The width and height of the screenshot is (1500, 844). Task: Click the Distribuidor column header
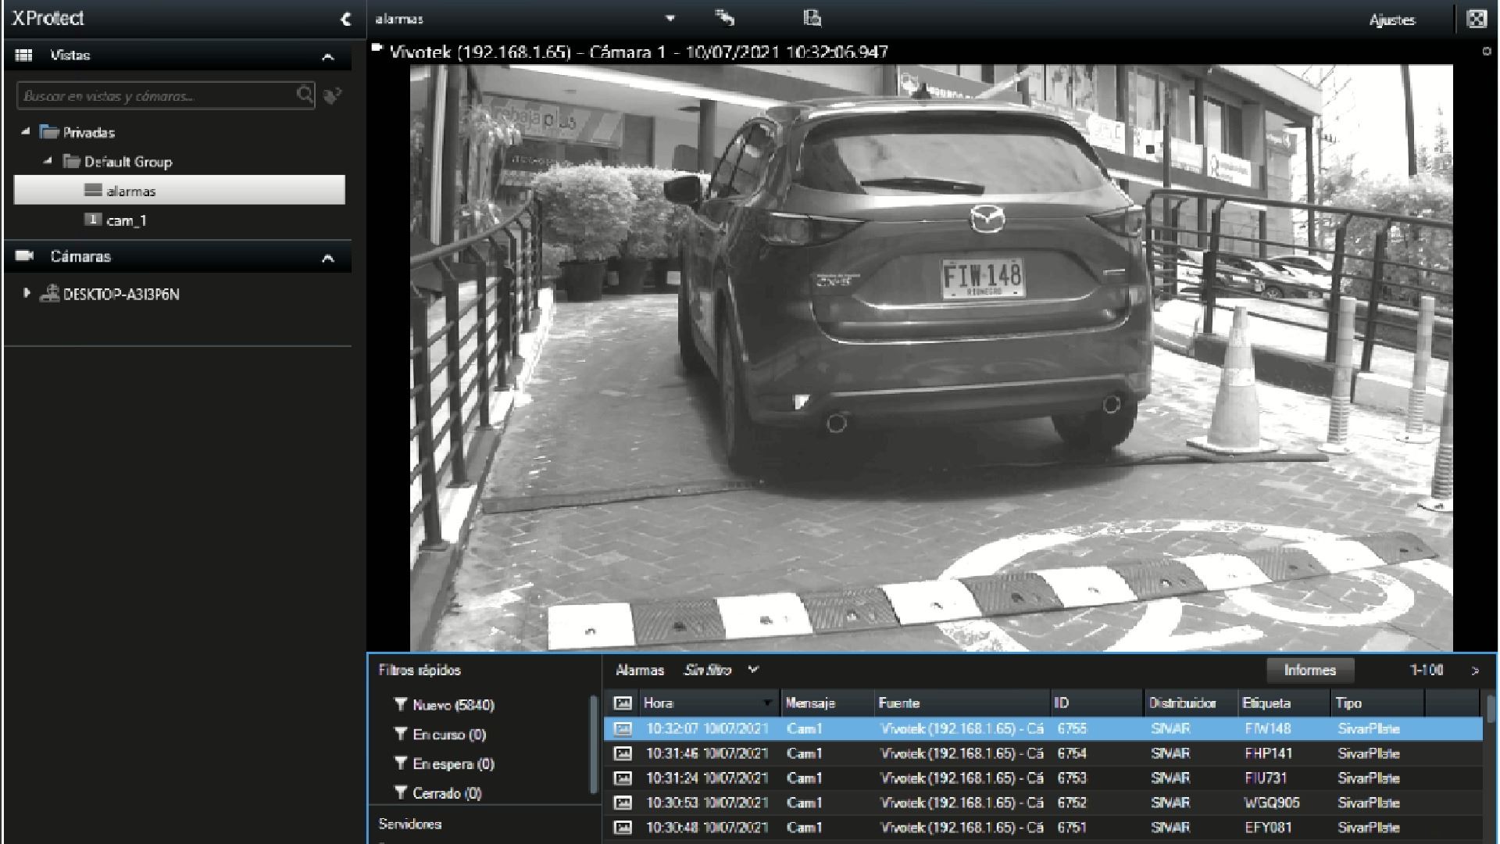click(1191, 703)
